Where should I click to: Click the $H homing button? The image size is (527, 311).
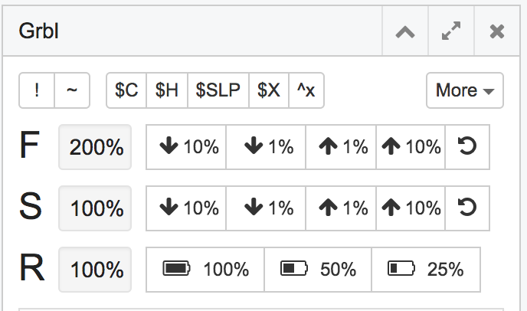click(x=166, y=90)
